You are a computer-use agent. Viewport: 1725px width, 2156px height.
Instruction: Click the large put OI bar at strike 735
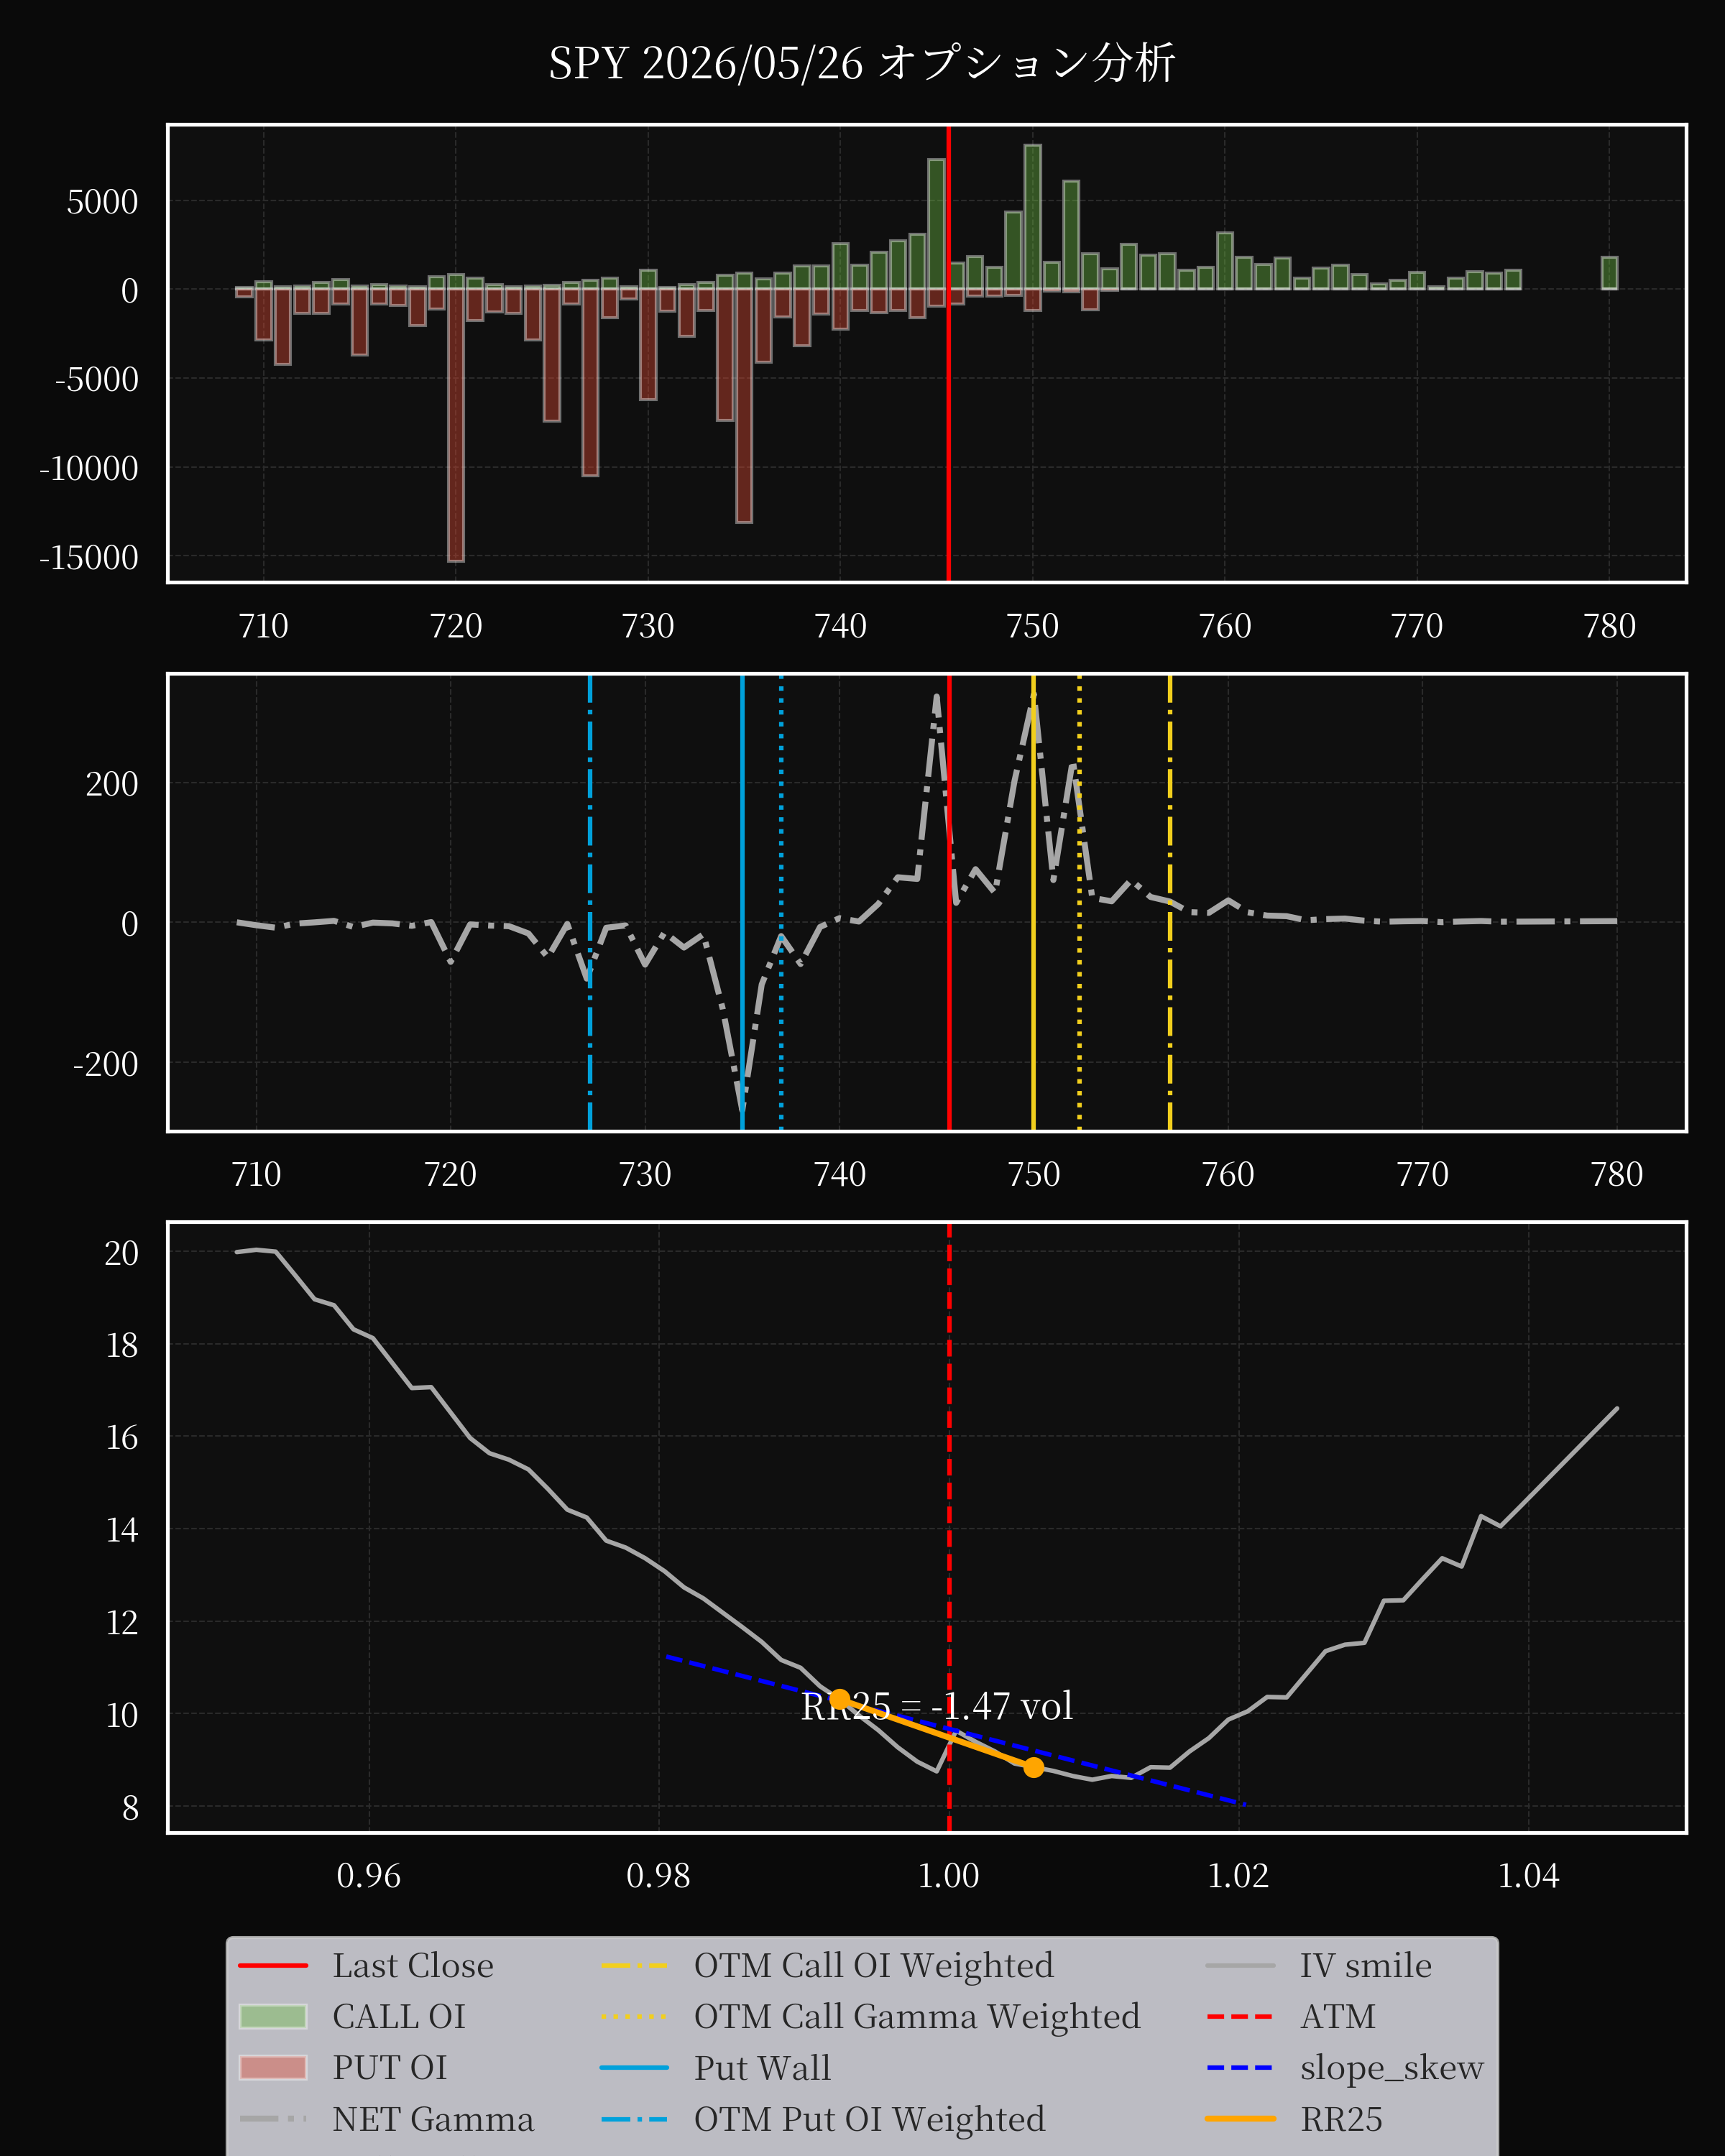744,405
